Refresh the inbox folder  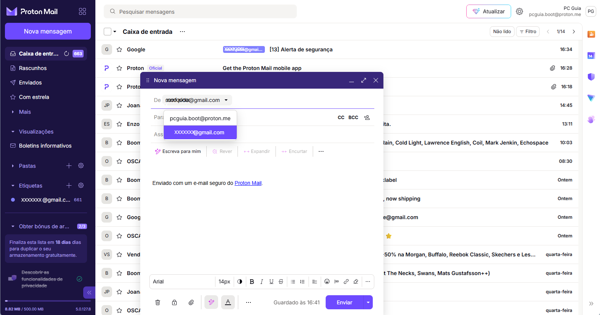pos(66,54)
